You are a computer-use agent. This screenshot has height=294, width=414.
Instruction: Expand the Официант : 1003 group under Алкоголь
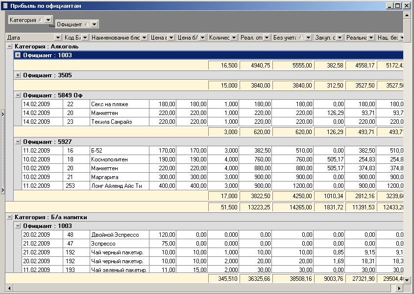tap(18, 55)
